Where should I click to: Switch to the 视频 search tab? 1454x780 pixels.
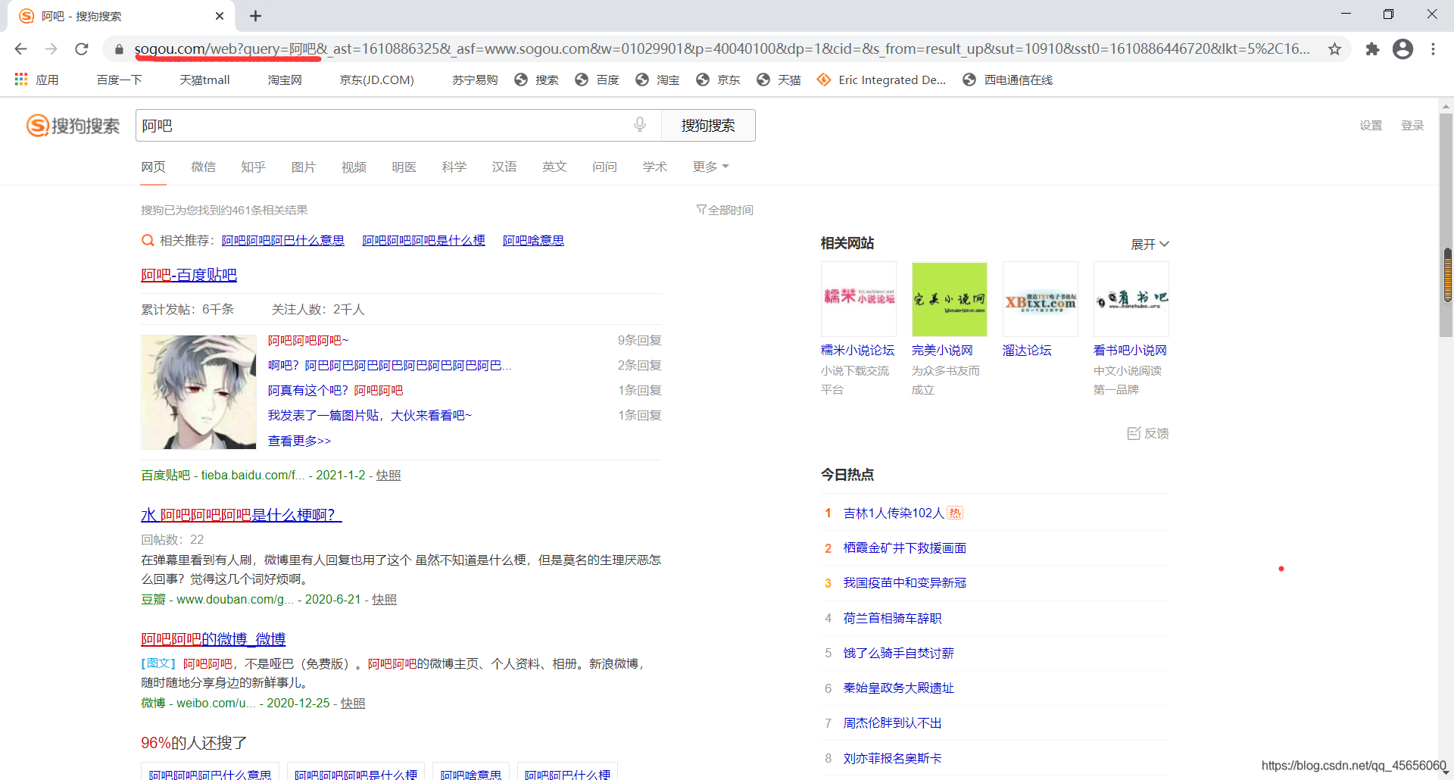click(354, 167)
